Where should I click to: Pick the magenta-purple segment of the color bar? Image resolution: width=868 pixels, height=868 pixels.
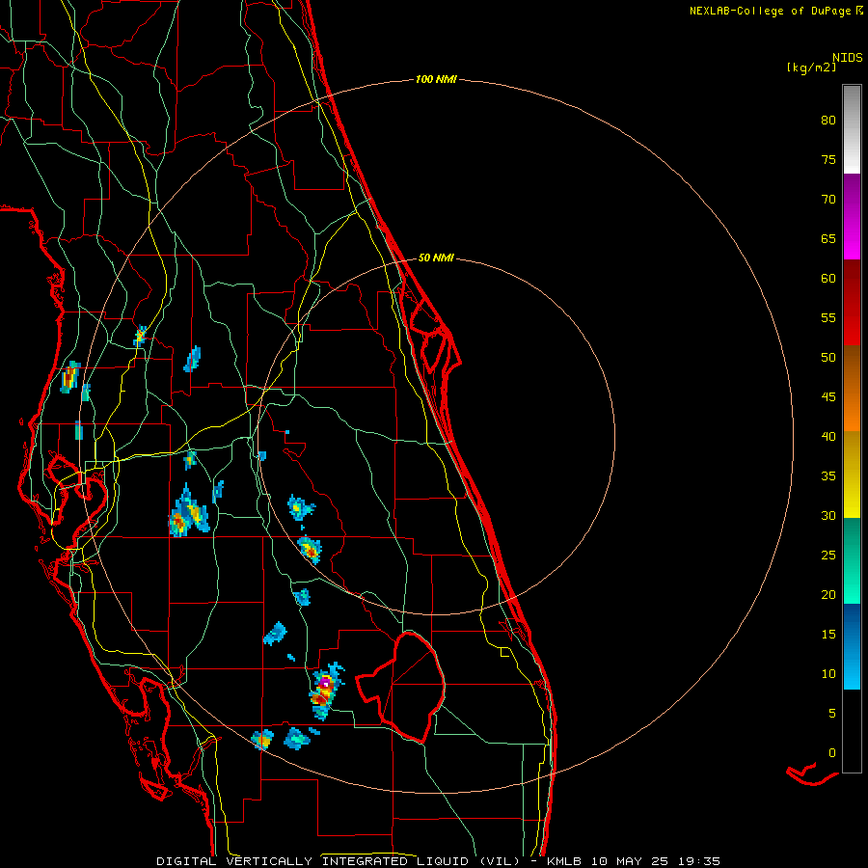(x=852, y=216)
